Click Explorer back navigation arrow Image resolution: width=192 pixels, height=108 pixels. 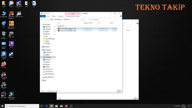point(42,19)
